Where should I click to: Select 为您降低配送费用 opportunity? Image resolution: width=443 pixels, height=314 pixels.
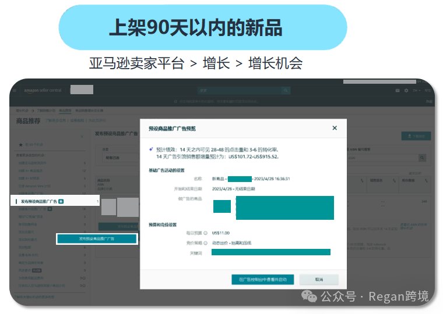click(x=31, y=278)
